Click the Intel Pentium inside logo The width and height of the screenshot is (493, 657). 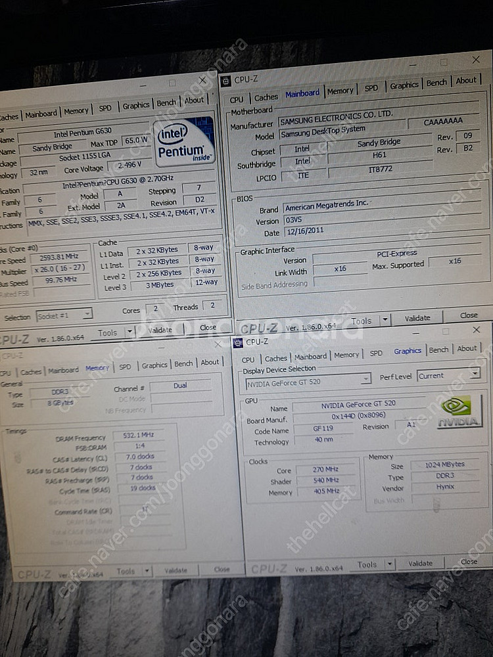[185, 143]
